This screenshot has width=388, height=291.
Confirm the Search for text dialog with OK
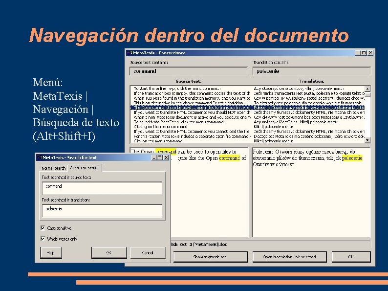pos(109,253)
